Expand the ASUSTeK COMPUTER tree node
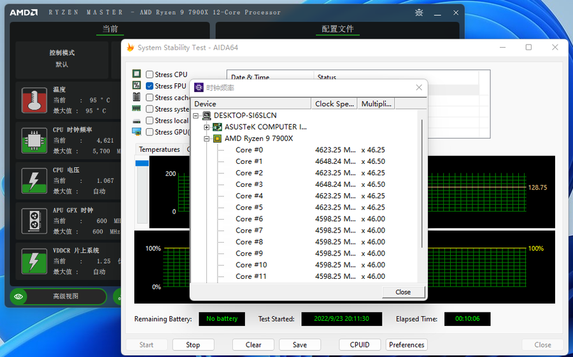The width and height of the screenshot is (573, 357). tap(206, 127)
